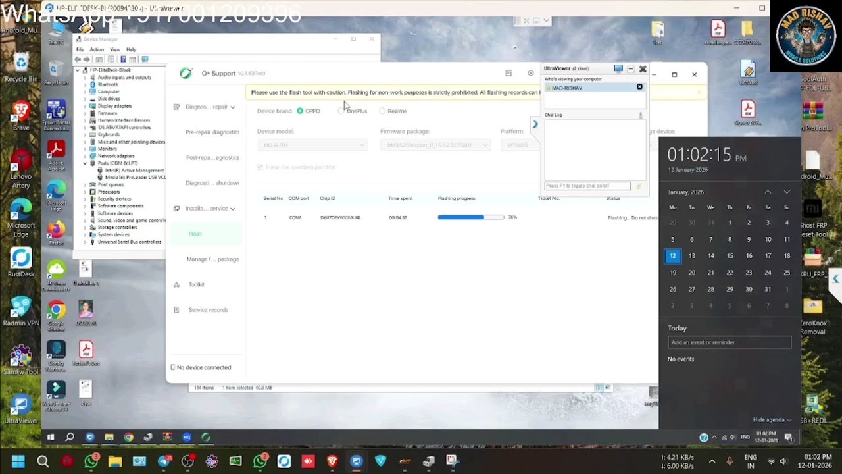Click the UltraViewer chat input field
The image size is (842, 474).
[587, 186]
